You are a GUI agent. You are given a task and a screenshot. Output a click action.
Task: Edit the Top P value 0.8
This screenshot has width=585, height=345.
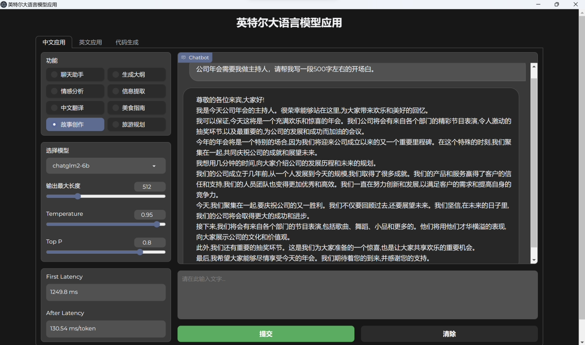click(x=150, y=243)
